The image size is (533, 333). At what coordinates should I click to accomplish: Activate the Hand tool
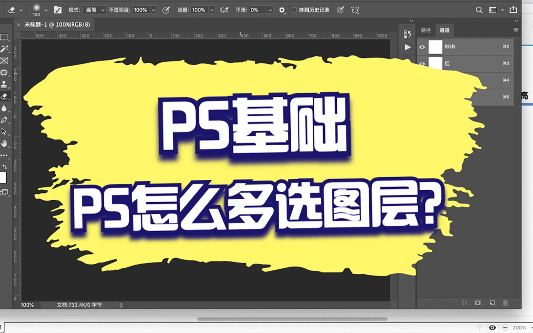4,143
